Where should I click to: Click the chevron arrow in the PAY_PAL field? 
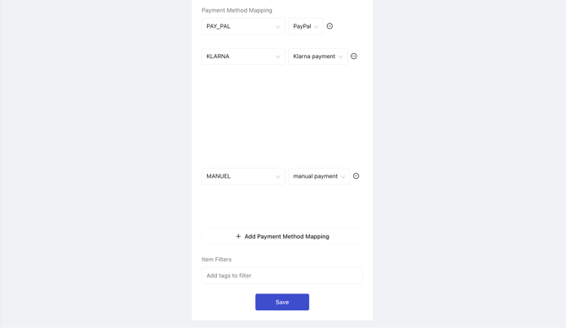(278, 27)
